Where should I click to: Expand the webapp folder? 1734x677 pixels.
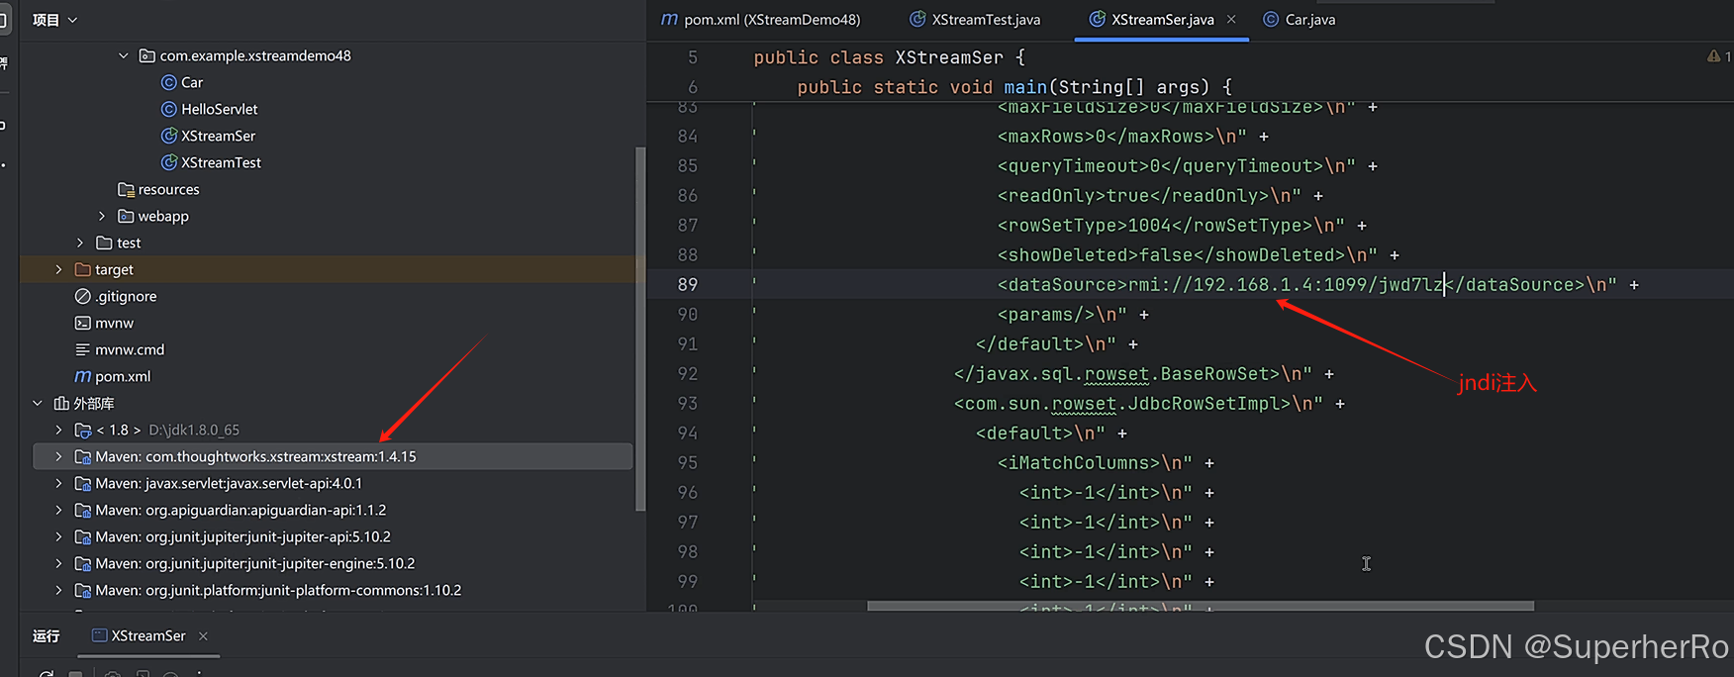pos(102,216)
